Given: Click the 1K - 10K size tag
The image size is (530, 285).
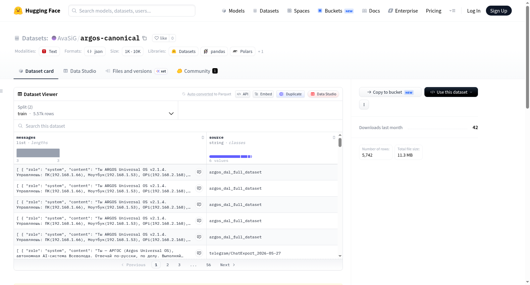Looking at the screenshot, I should [x=132, y=51].
